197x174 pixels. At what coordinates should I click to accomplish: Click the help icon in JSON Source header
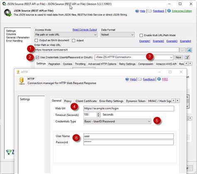tap(137, 11)
